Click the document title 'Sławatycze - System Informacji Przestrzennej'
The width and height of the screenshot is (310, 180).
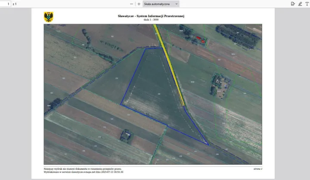tap(151, 16)
